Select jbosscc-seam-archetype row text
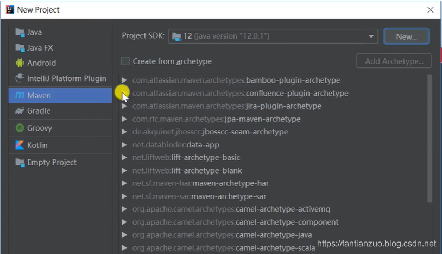 (x=210, y=132)
